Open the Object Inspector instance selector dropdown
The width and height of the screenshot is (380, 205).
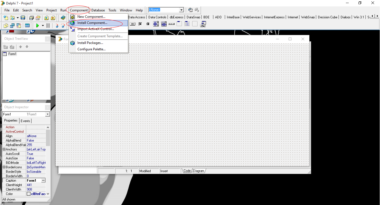click(47, 114)
